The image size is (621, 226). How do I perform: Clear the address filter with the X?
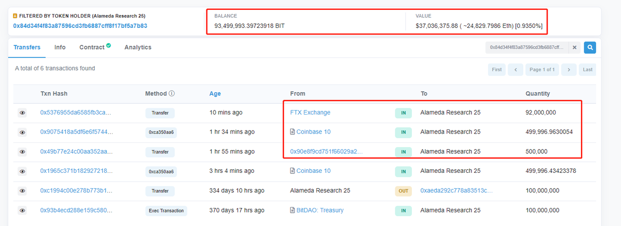[574, 47]
